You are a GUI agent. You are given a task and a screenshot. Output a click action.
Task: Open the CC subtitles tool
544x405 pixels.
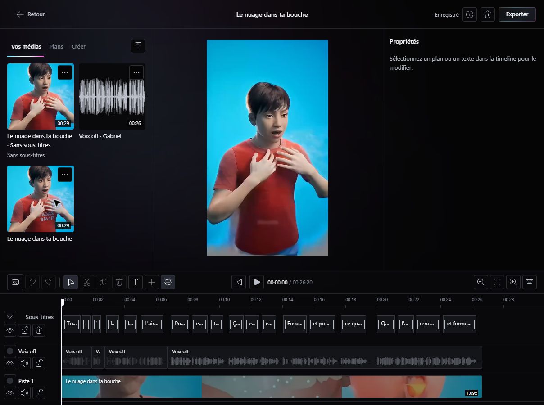pyautogui.click(x=15, y=282)
